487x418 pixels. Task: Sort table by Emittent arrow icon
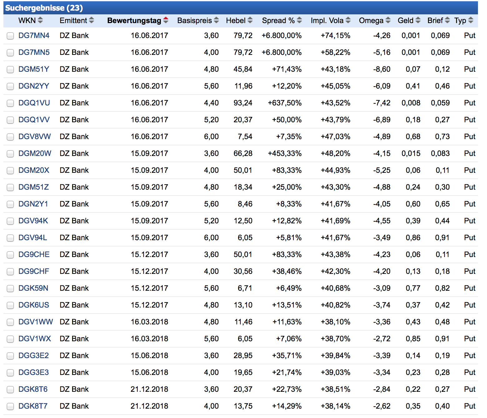91,20
